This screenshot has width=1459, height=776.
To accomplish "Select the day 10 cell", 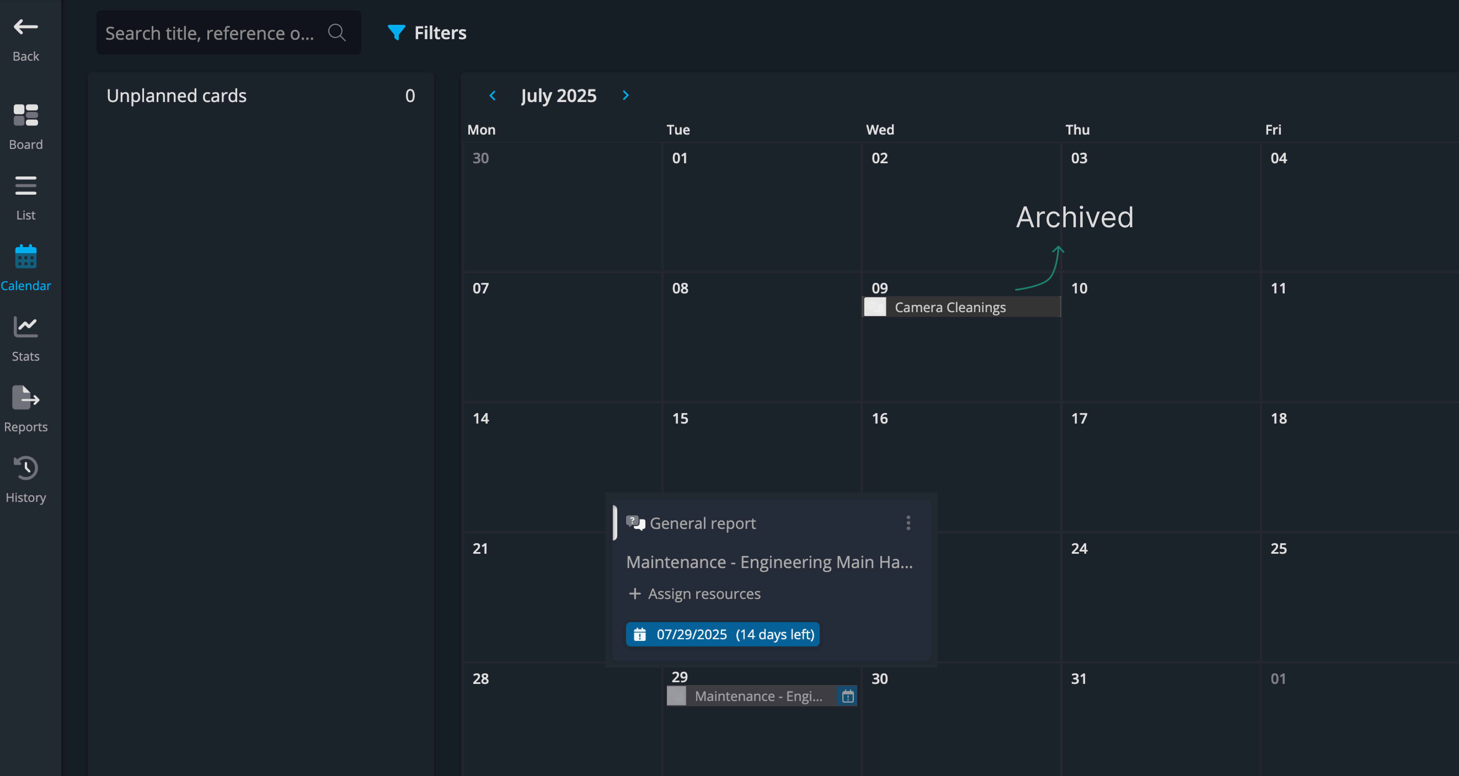I will 1161,338.
